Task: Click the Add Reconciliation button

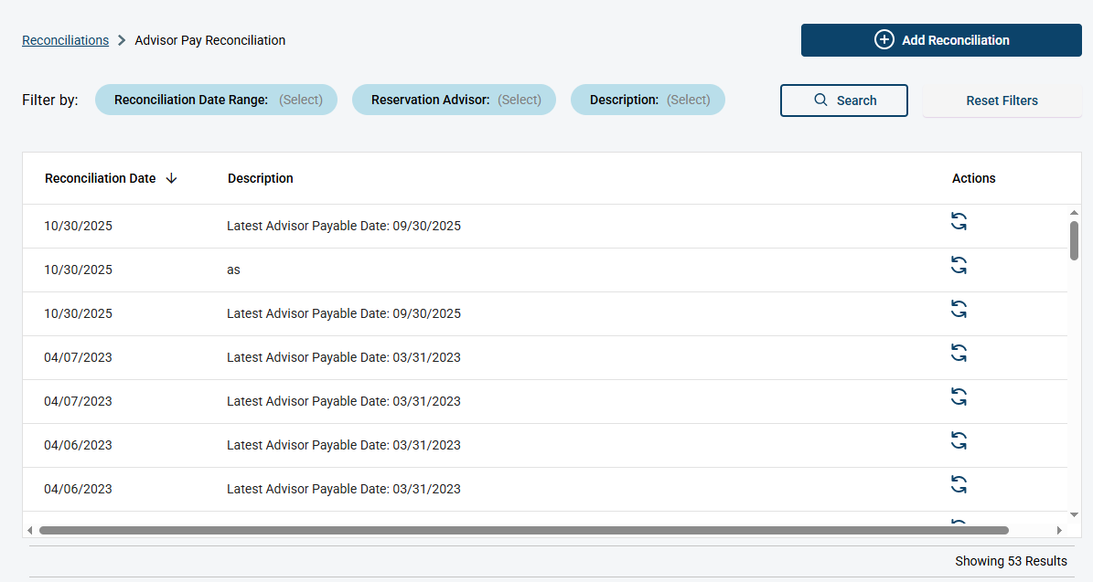Action: (x=941, y=40)
